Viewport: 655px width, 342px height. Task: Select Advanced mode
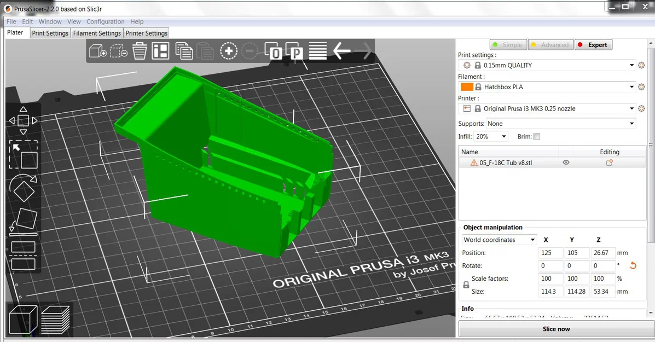pyautogui.click(x=550, y=45)
